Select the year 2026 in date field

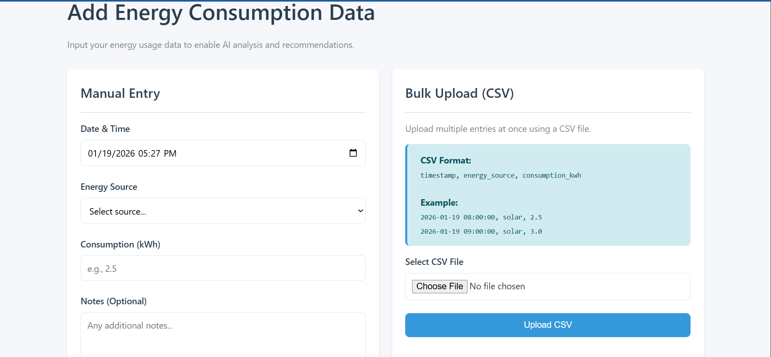click(x=126, y=154)
